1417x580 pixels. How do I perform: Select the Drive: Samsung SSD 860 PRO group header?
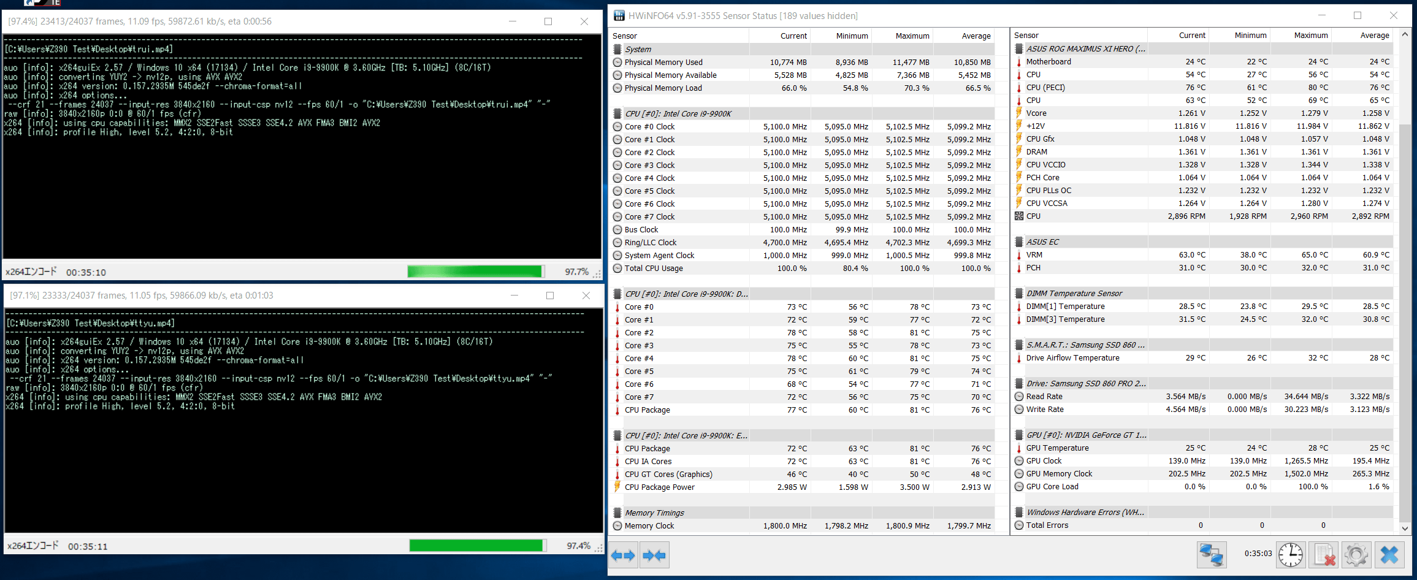1202,383
